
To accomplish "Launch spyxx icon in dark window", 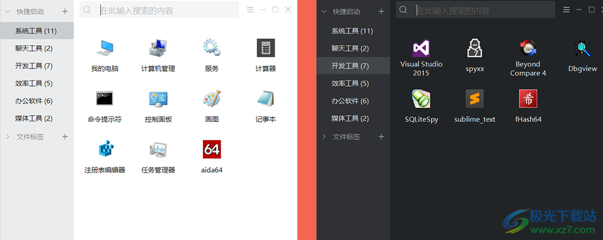I will [474, 48].
